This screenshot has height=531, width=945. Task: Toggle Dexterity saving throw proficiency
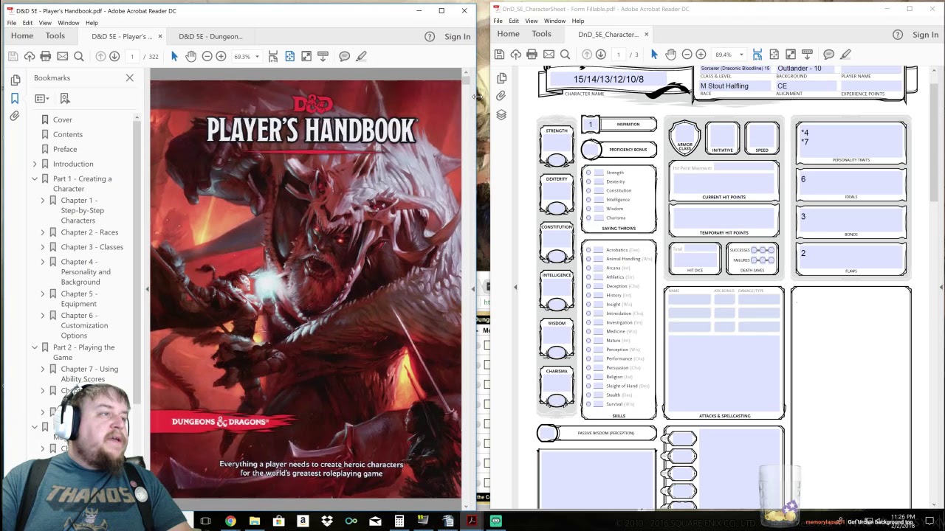click(x=588, y=181)
